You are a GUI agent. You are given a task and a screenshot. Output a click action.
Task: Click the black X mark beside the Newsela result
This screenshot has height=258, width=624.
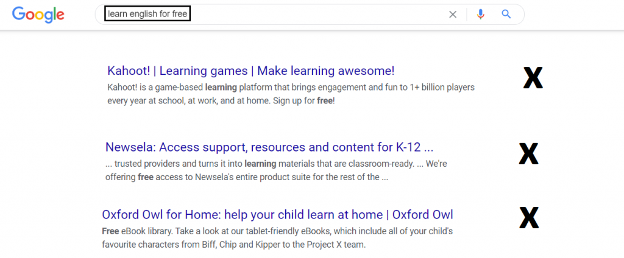click(x=528, y=153)
